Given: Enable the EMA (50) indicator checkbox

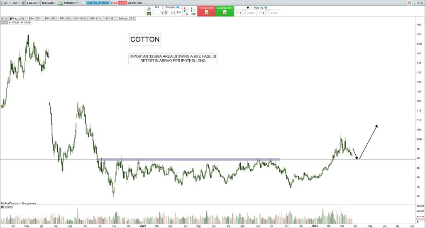Looking at the screenshot, I should click(43, 19).
